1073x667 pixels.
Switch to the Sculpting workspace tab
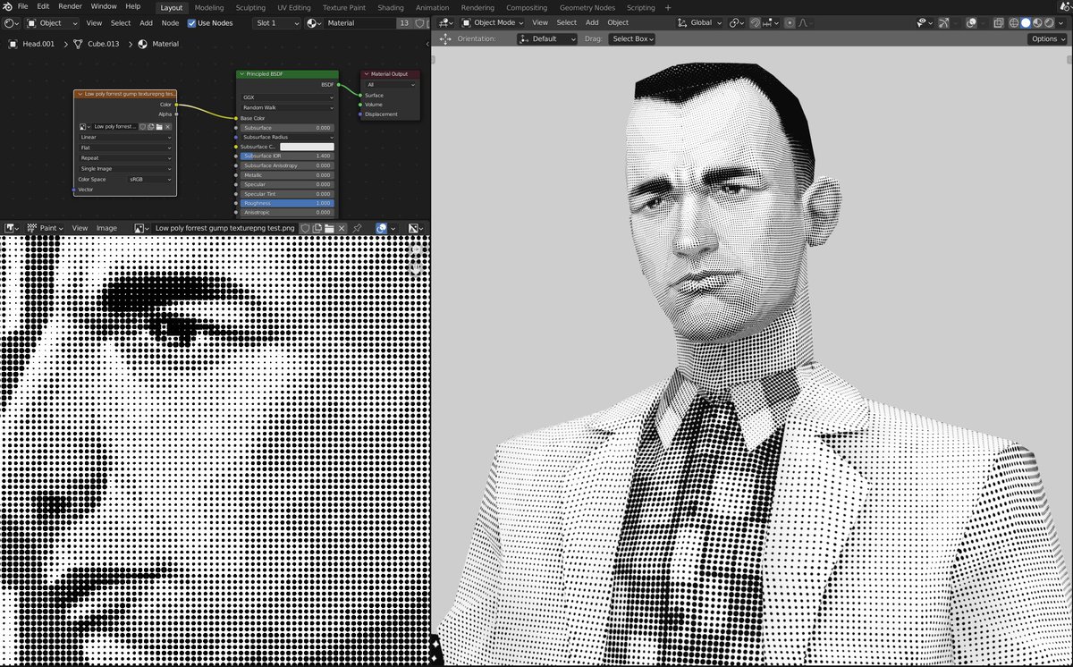click(250, 7)
